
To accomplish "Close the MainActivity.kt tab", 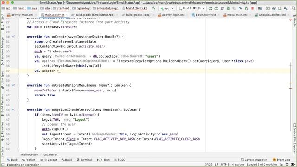I will click(x=66, y=15).
